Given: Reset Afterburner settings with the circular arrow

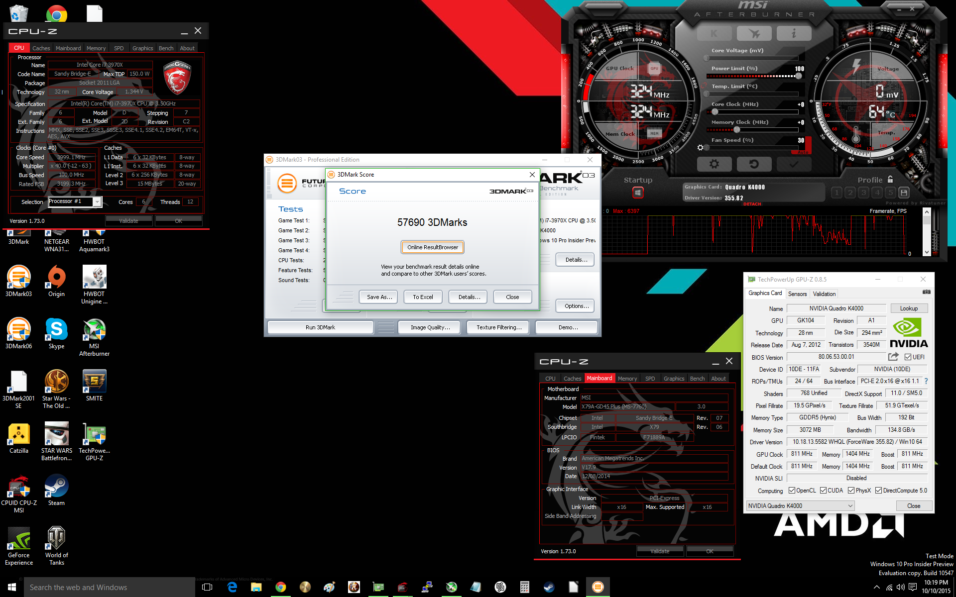Looking at the screenshot, I should point(754,164).
